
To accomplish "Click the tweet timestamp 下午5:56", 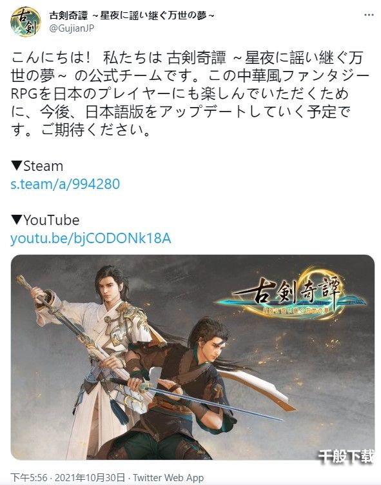I will point(29,477).
